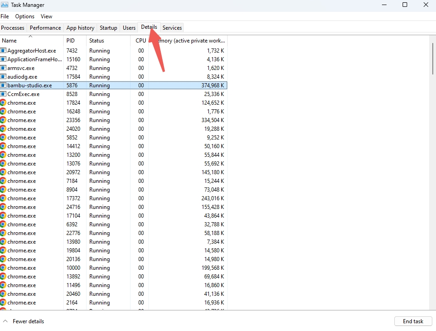Click Chrome icon for PID 16248 row

(x=3, y=112)
